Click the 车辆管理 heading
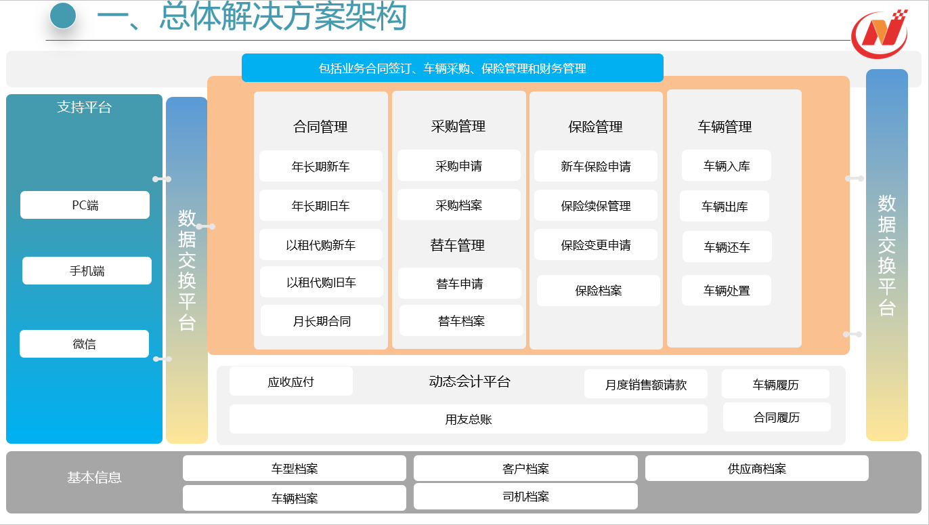Image resolution: width=929 pixels, height=525 pixels. [x=725, y=127]
